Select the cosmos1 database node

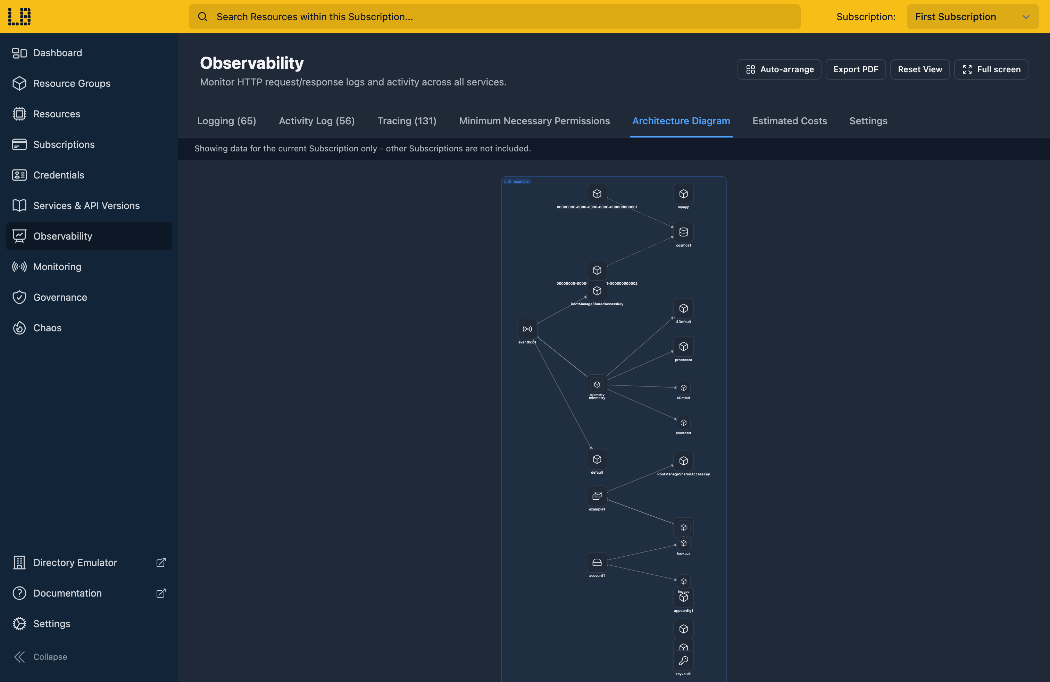[683, 232]
